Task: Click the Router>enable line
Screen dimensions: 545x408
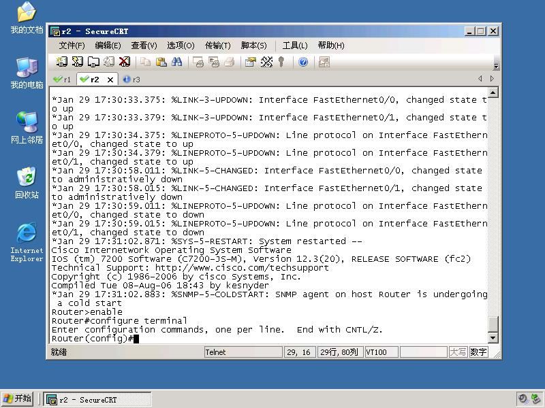Action: pos(87,312)
